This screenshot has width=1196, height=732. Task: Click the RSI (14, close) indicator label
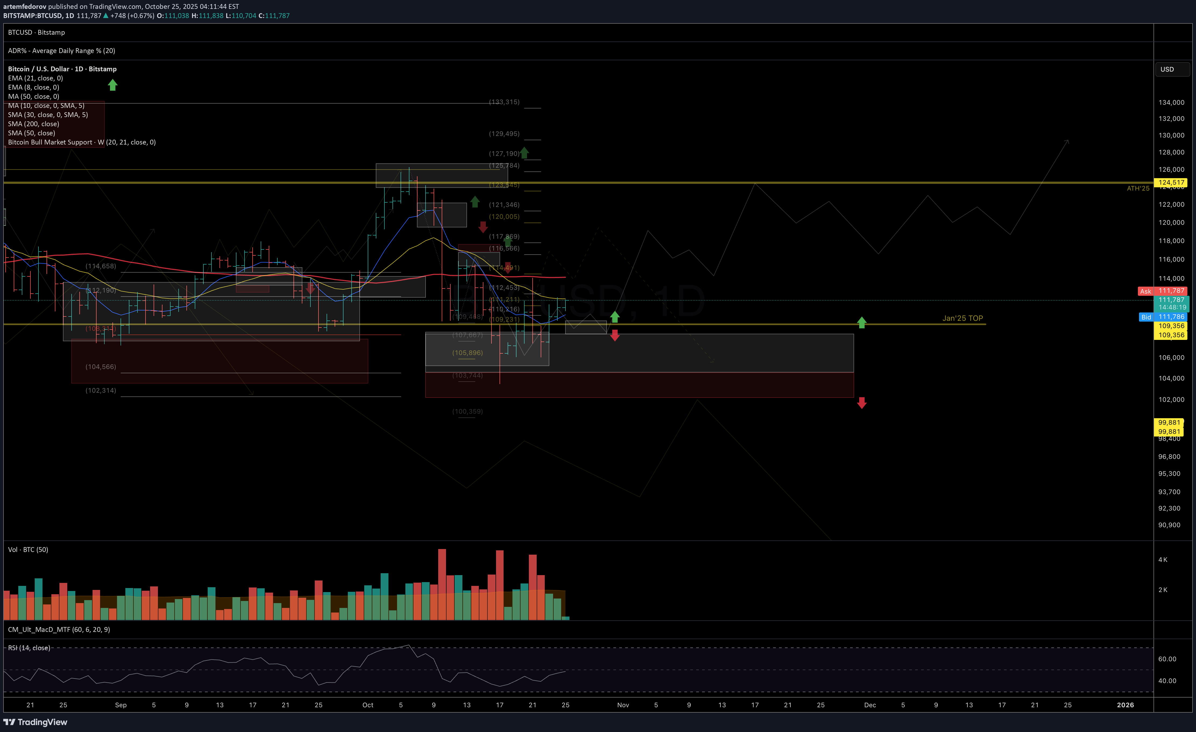coord(29,647)
